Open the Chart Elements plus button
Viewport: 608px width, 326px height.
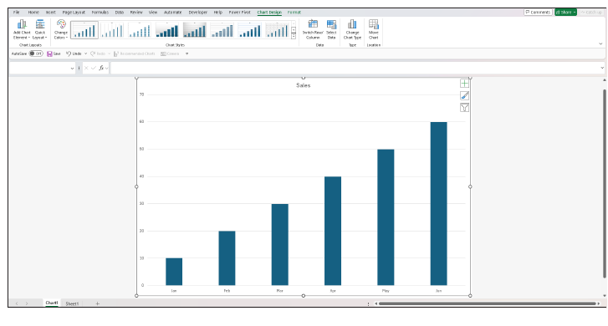point(464,84)
